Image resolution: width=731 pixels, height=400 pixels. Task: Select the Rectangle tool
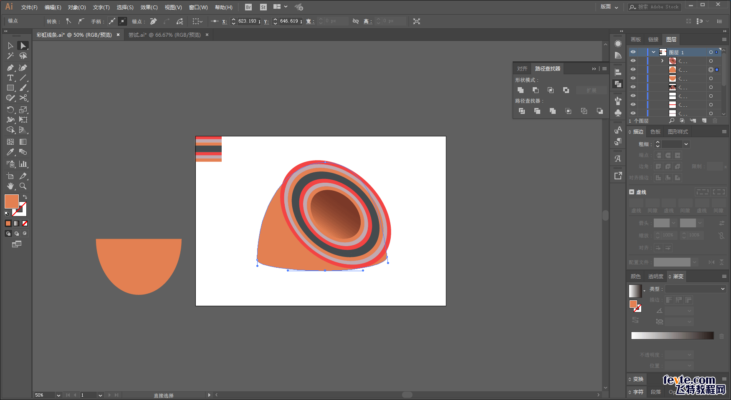pyautogui.click(x=10, y=88)
